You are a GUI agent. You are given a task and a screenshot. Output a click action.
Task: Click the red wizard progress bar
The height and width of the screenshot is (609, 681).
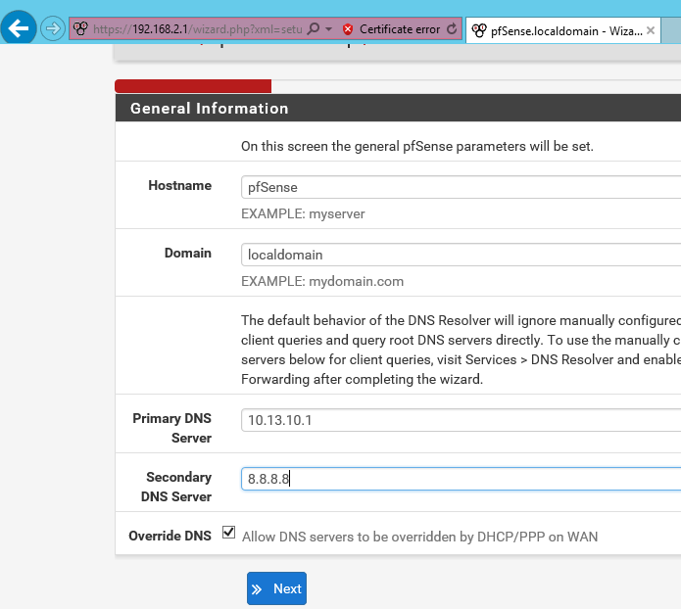(x=193, y=86)
